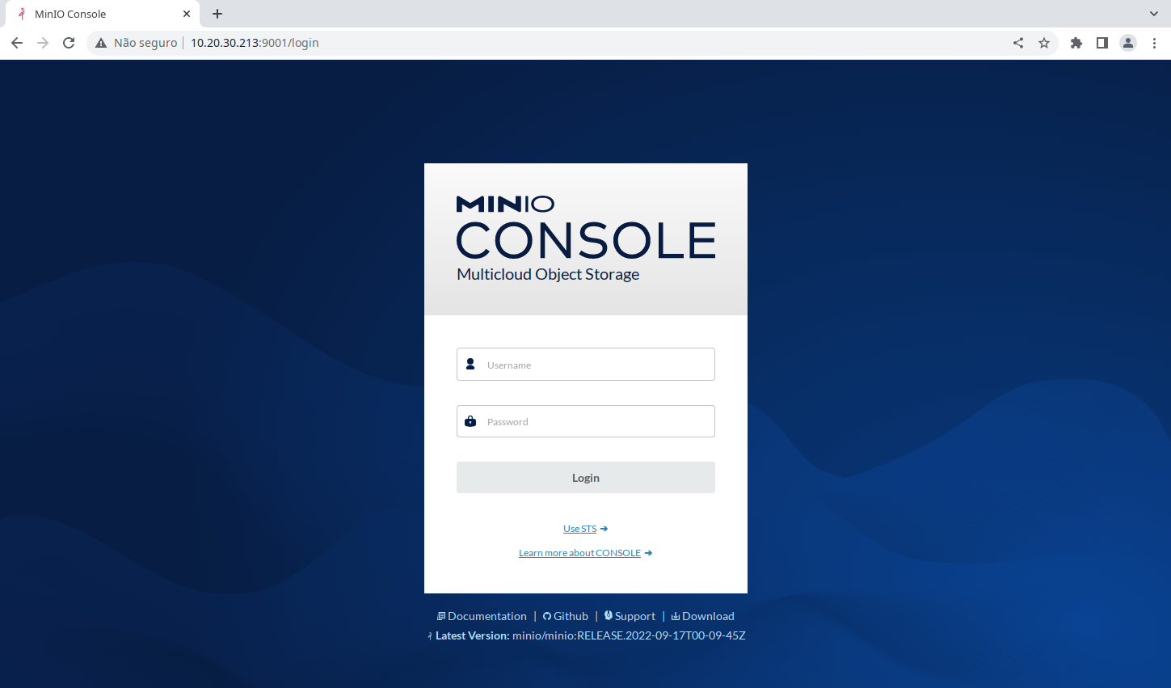This screenshot has height=688, width=1171.
Task: Open the browser extensions puzzle icon
Action: click(1076, 43)
